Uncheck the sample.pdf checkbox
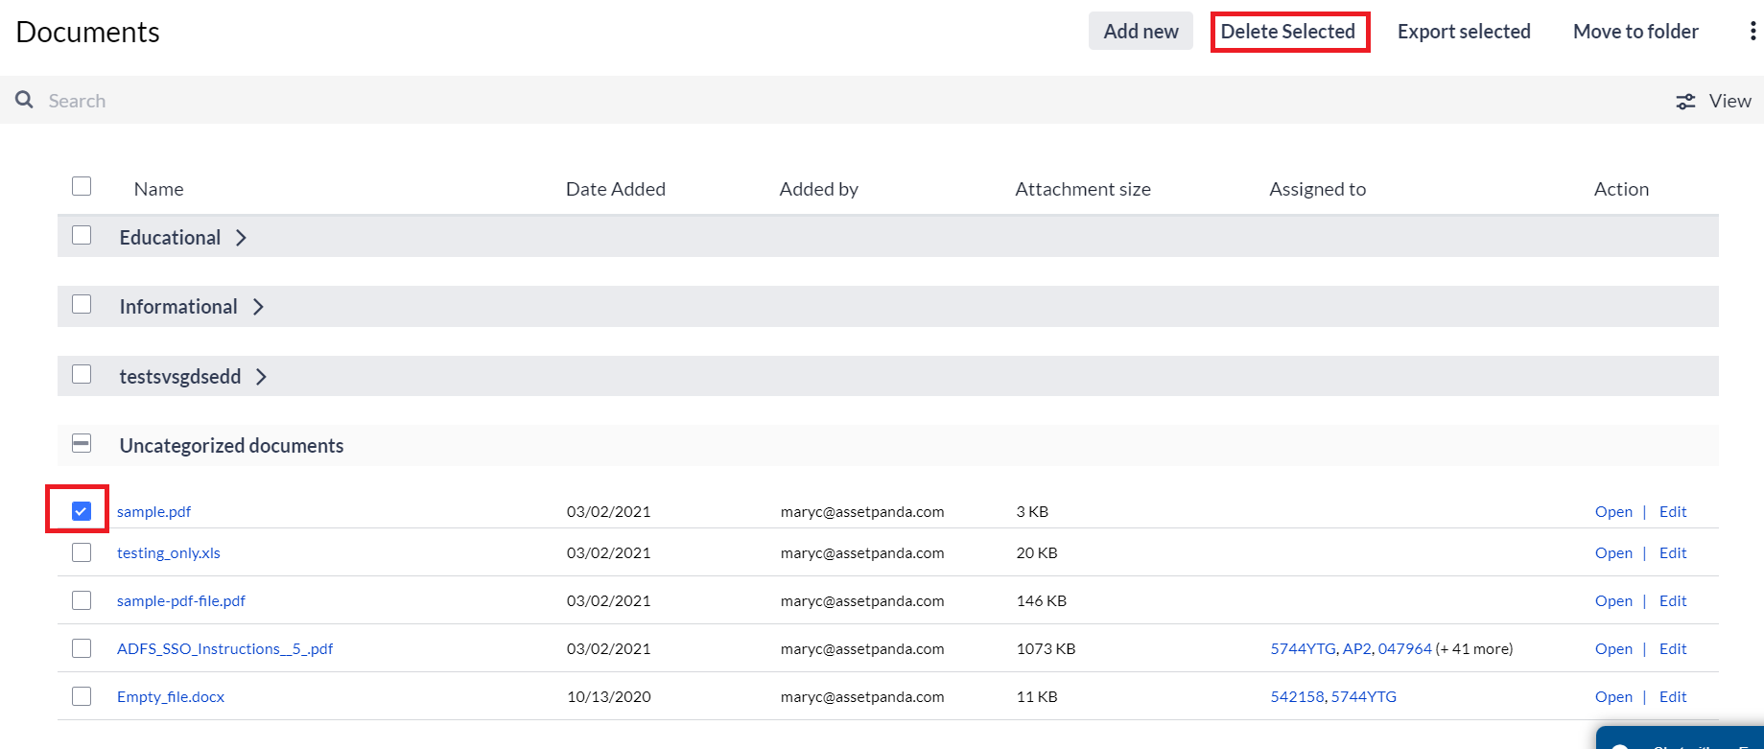 tap(82, 511)
